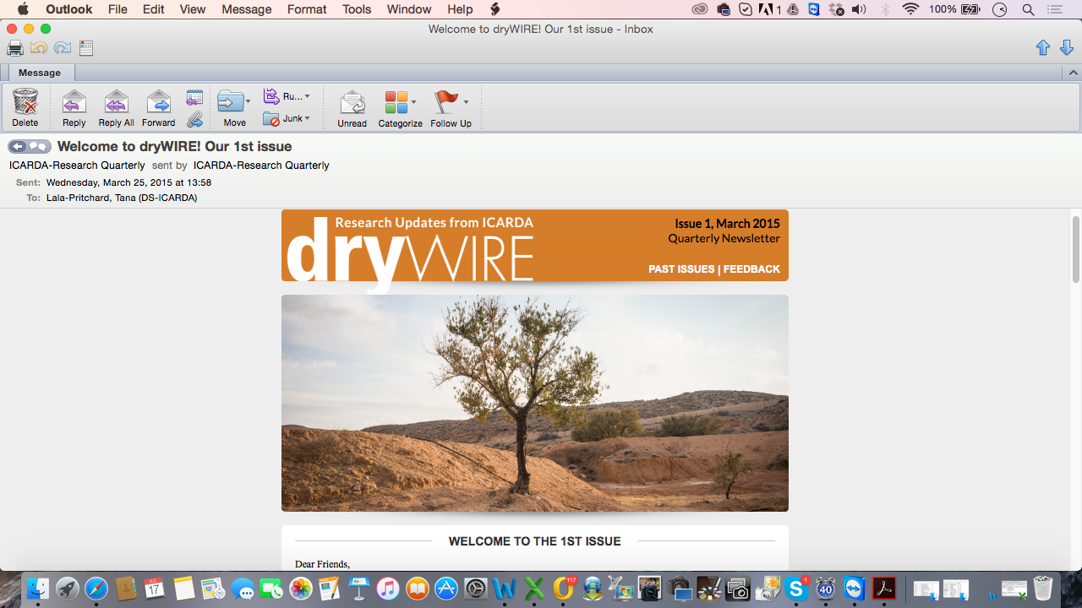Select the Message ribbon tab
Image resolution: width=1082 pixels, height=608 pixels.
pos(40,73)
